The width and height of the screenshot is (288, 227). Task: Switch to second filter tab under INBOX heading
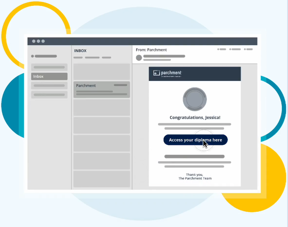click(92, 57)
